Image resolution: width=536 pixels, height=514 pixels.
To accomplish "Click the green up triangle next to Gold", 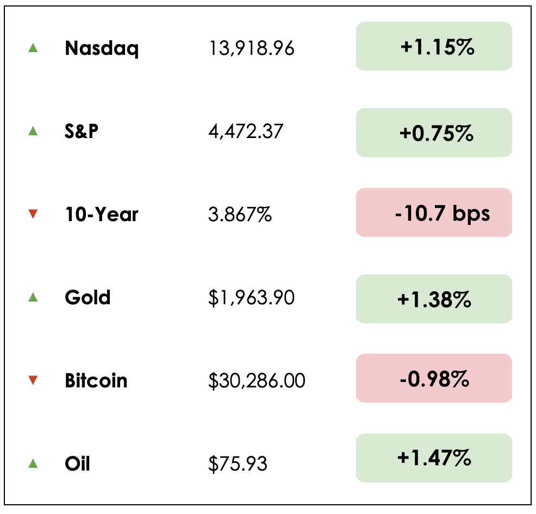I will click(33, 297).
